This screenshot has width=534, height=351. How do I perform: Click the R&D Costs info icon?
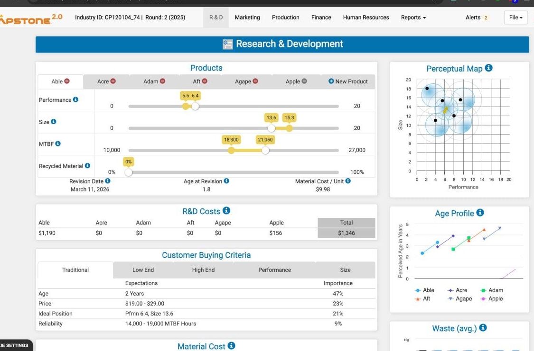226,211
